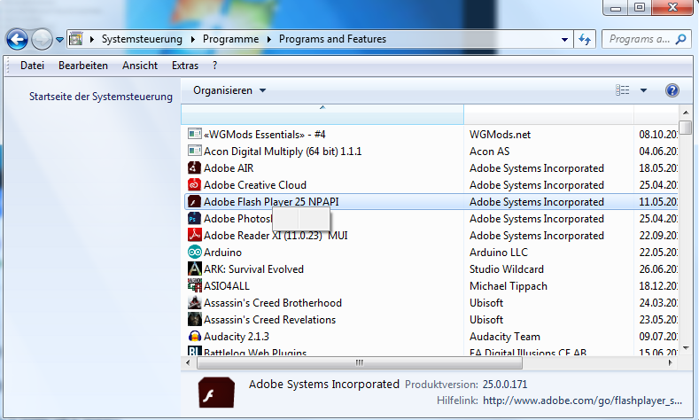Expand arrow before Systemsteuerung breadcrumb
The height and width of the screenshot is (420, 699).
pyautogui.click(x=92, y=39)
